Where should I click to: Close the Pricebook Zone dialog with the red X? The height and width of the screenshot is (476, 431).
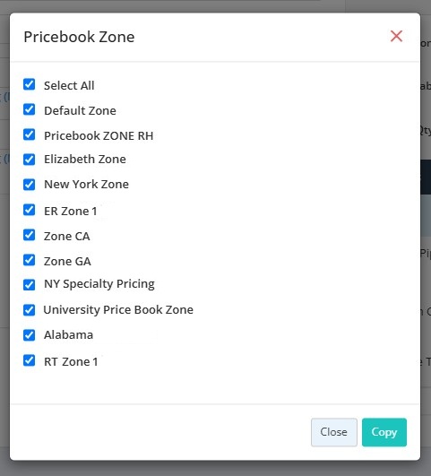(396, 36)
